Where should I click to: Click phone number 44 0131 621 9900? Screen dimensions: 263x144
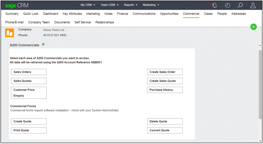pos(54,35)
